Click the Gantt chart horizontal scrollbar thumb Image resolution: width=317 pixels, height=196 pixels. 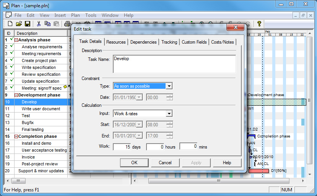(x=219, y=181)
